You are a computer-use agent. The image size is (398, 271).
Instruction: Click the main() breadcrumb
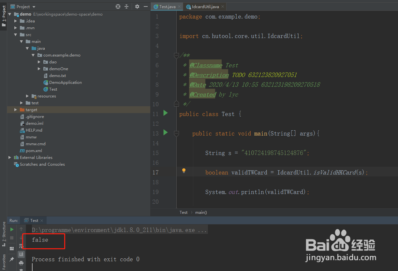click(201, 213)
